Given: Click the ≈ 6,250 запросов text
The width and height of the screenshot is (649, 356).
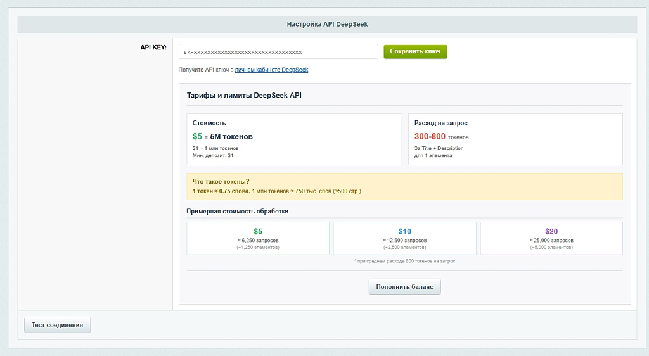Looking at the screenshot, I should click(x=258, y=240).
